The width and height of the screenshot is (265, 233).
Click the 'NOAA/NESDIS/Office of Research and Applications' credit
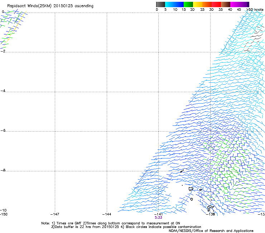[211, 231]
